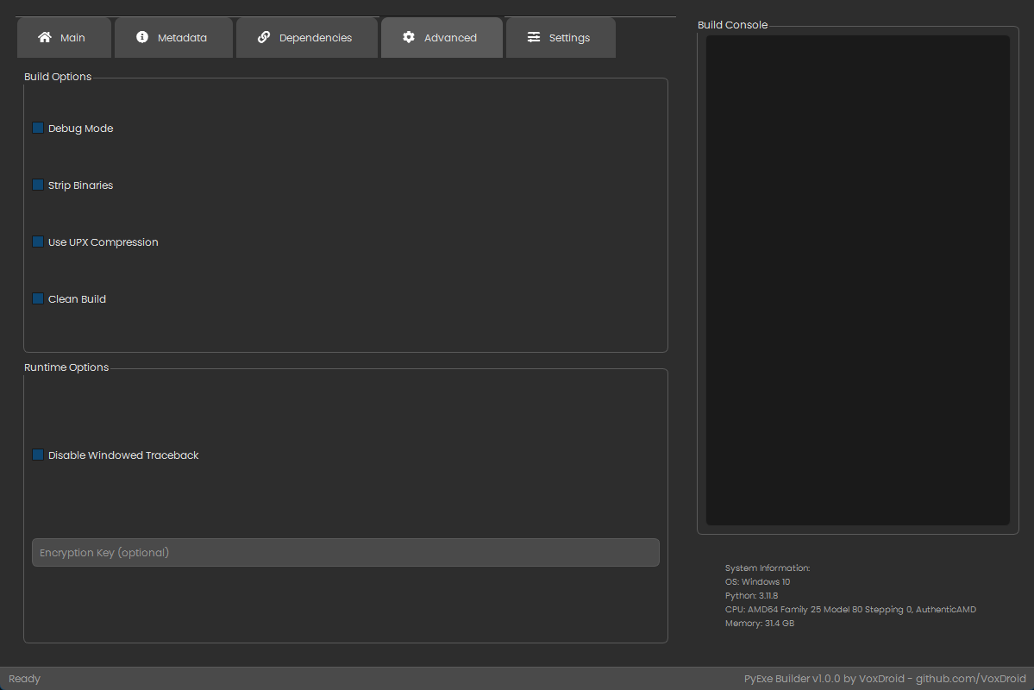1034x690 pixels.
Task: Click the Runtime Options group label
Action: 66,367
